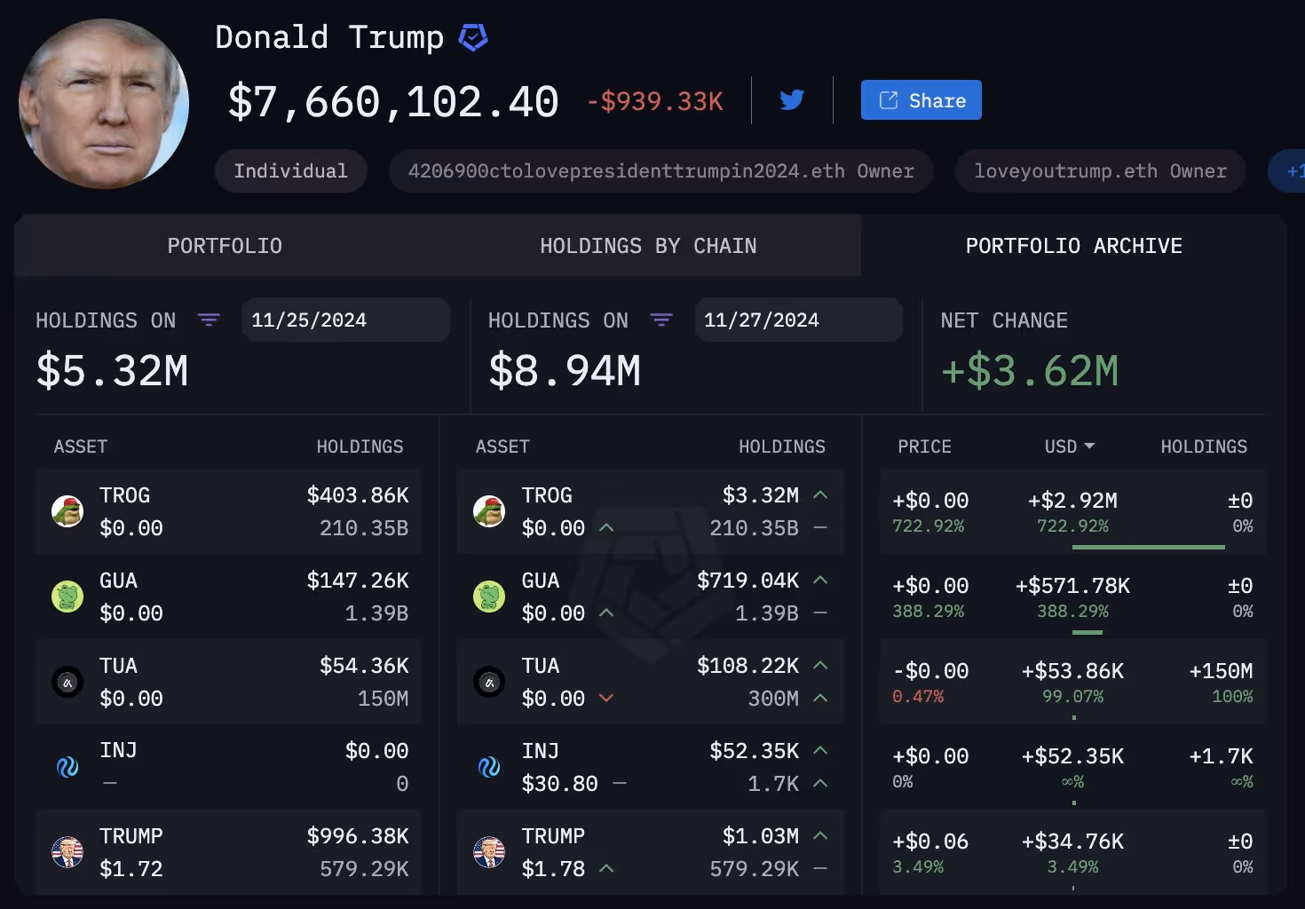
Task: Click the +$3.62M net change value
Action: coord(1030,371)
